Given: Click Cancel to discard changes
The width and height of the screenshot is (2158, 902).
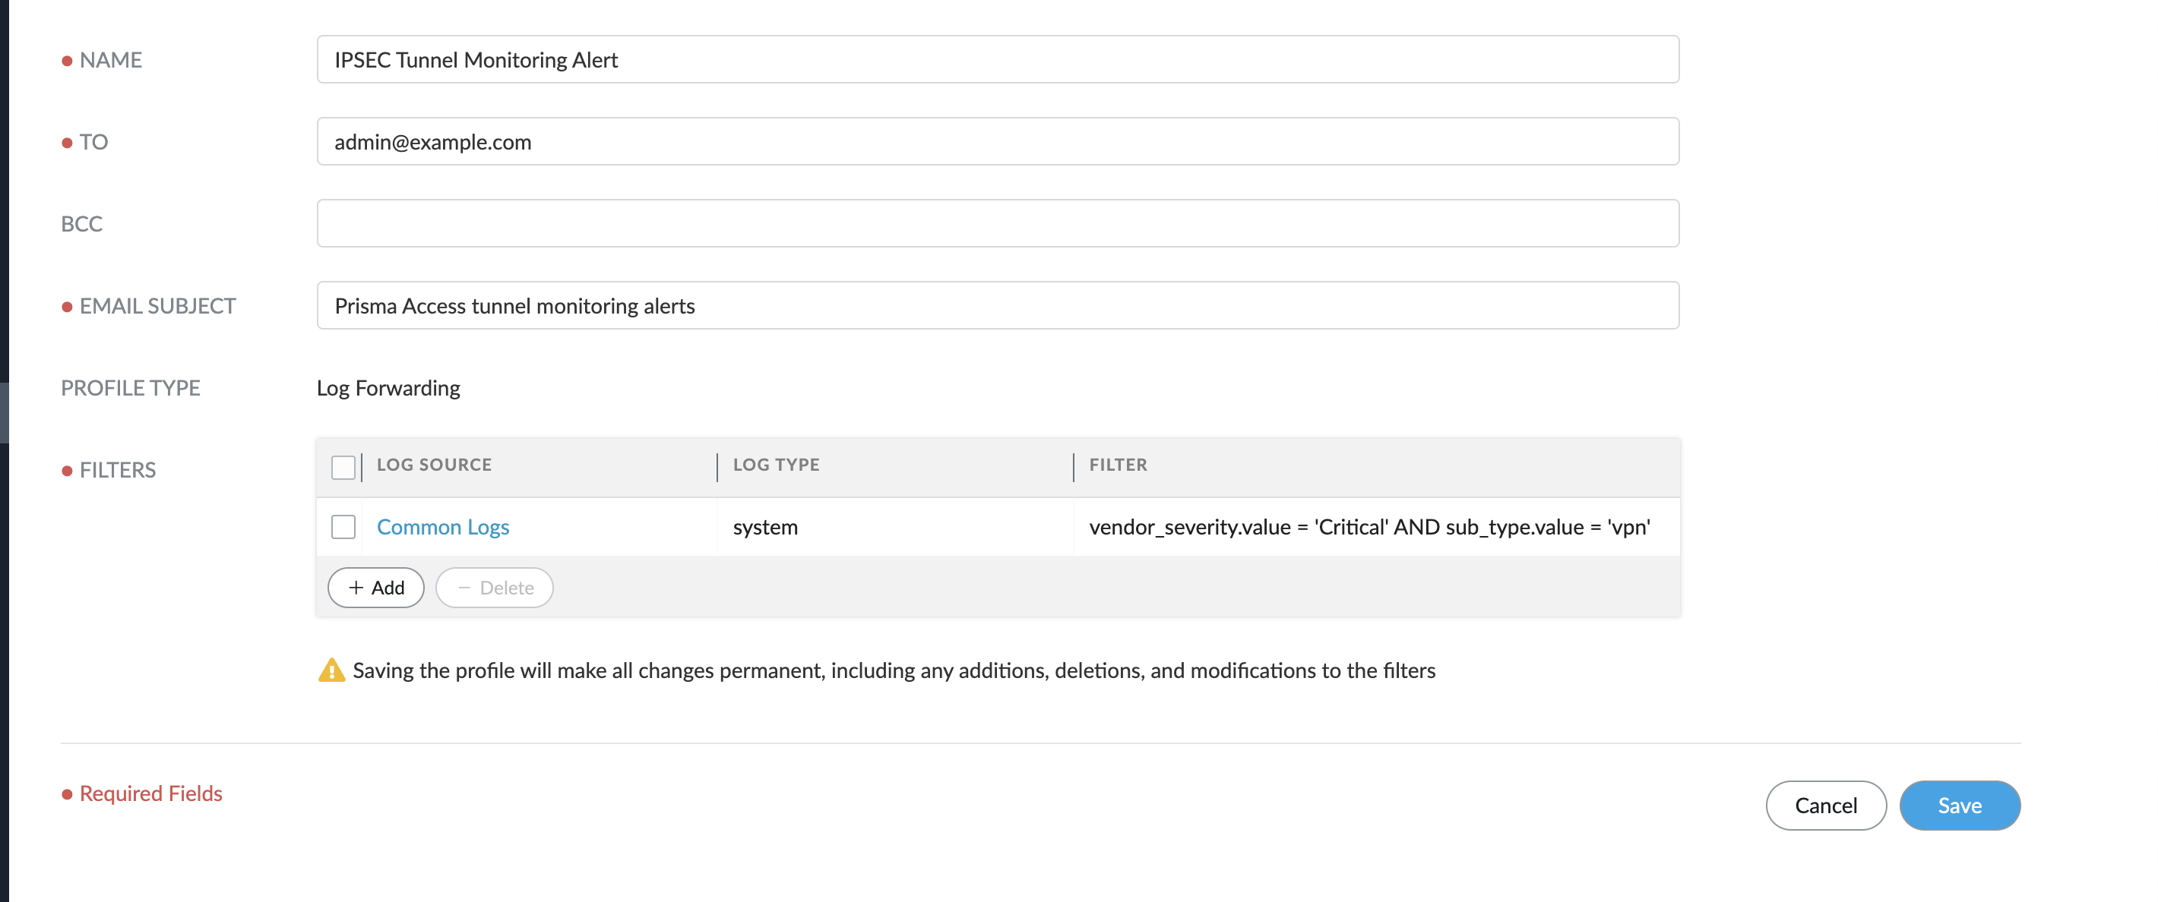Looking at the screenshot, I should (x=1826, y=805).
